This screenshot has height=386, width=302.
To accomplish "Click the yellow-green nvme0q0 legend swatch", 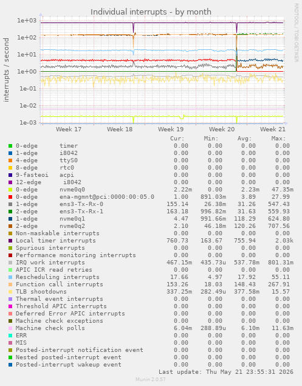I will coord(10,190).
